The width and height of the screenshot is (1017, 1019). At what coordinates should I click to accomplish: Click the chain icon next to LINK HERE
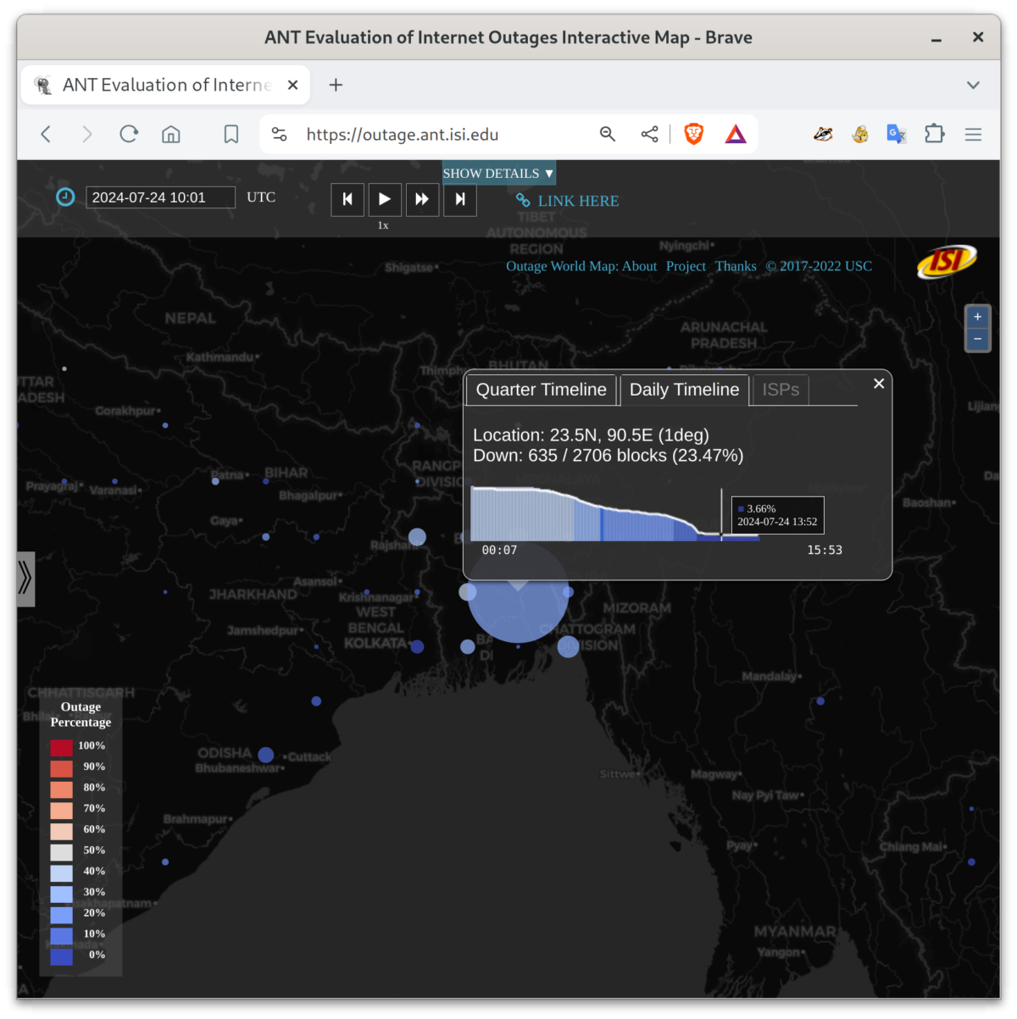pyautogui.click(x=523, y=201)
